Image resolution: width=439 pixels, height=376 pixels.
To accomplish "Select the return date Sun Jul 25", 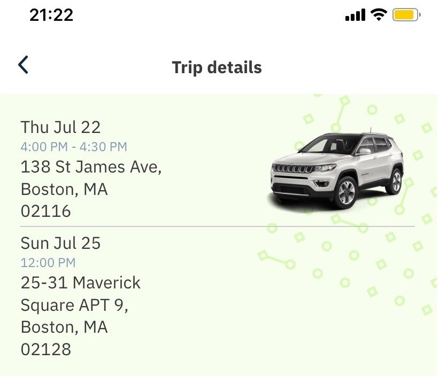I will 60,243.
